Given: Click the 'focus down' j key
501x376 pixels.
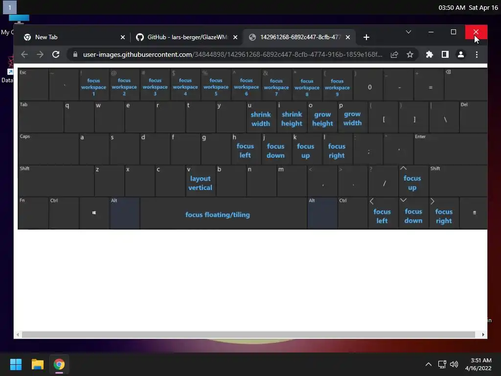Looking at the screenshot, I should click(x=276, y=149).
